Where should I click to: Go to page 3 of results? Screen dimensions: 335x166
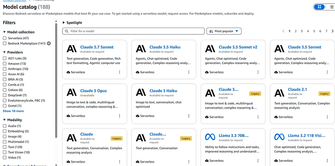pos(302,31)
